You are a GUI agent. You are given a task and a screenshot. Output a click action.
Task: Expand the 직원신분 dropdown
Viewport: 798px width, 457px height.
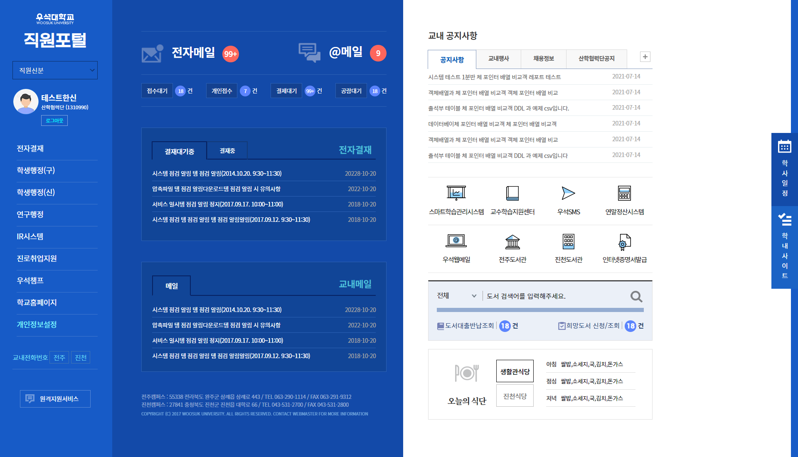click(55, 71)
